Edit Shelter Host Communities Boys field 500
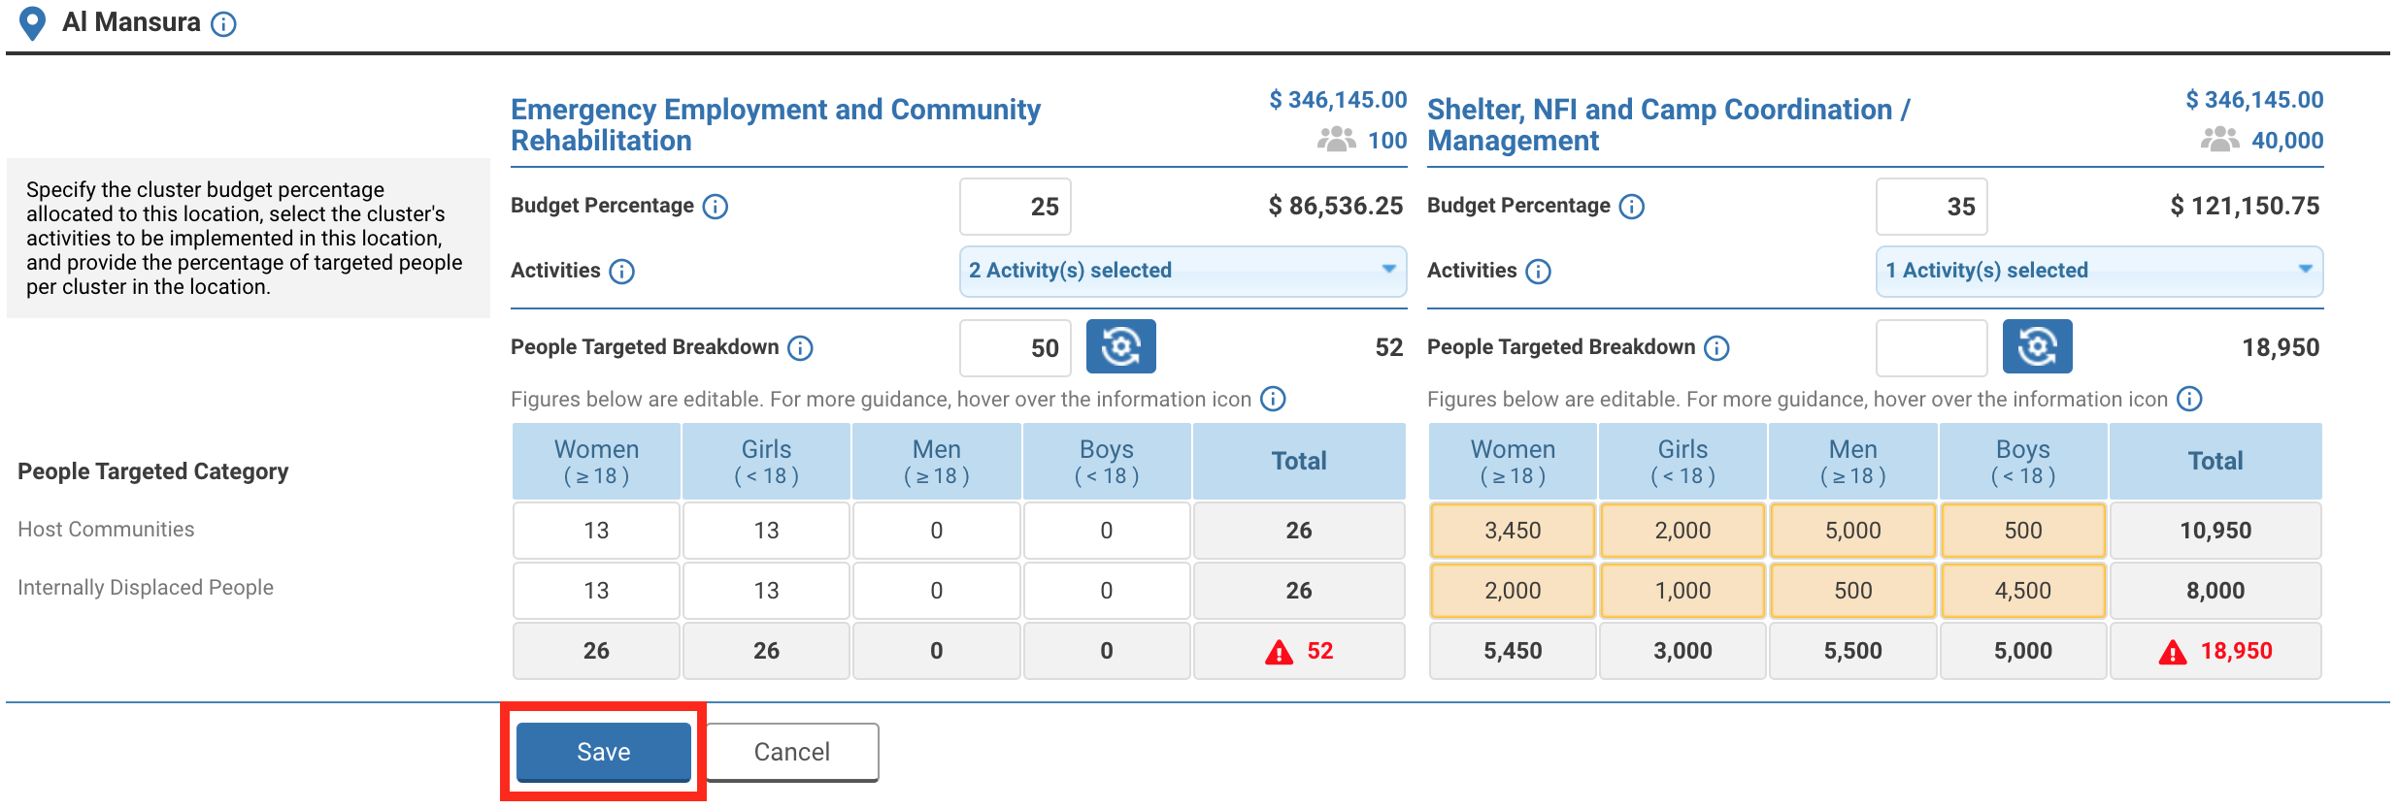This screenshot has height=809, width=2398. 2023,531
